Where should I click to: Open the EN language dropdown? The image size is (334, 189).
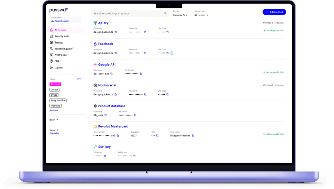tap(54, 120)
